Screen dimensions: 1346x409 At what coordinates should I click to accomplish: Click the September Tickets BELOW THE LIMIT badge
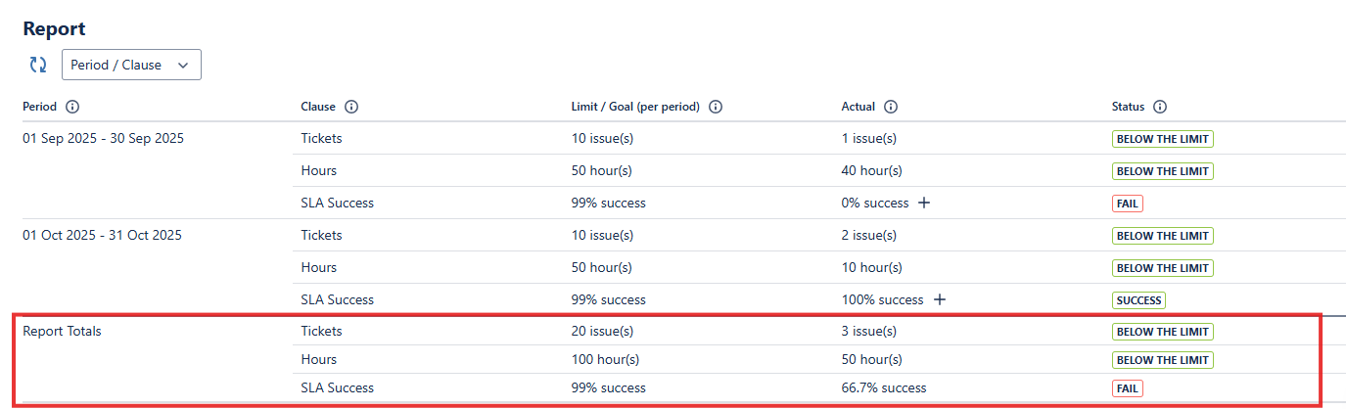click(1162, 139)
